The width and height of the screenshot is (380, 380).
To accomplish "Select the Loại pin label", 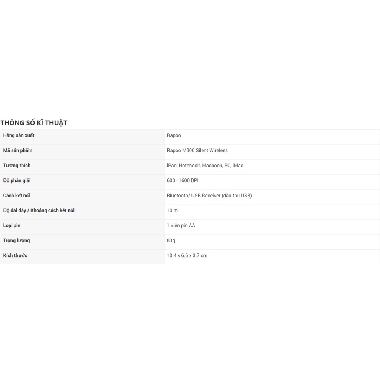I will point(12,226).
